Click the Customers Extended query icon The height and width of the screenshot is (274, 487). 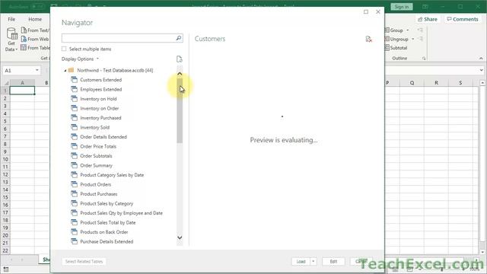pyautogui.click(x=74, y=80)
